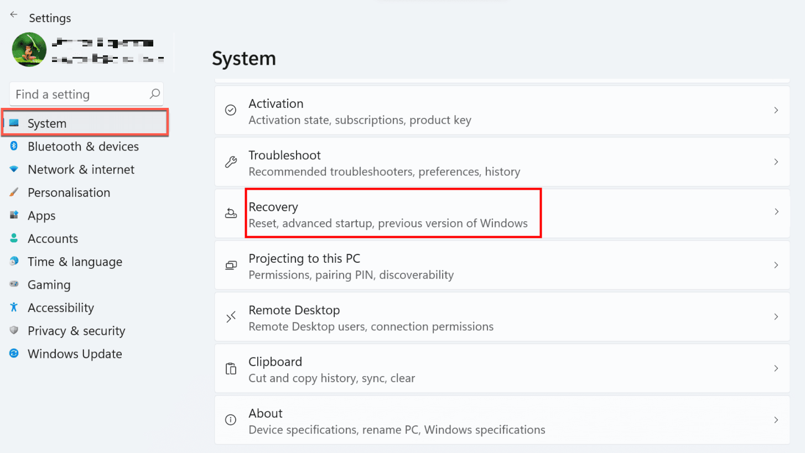Select Apps in the sidebar

[41, 216]
